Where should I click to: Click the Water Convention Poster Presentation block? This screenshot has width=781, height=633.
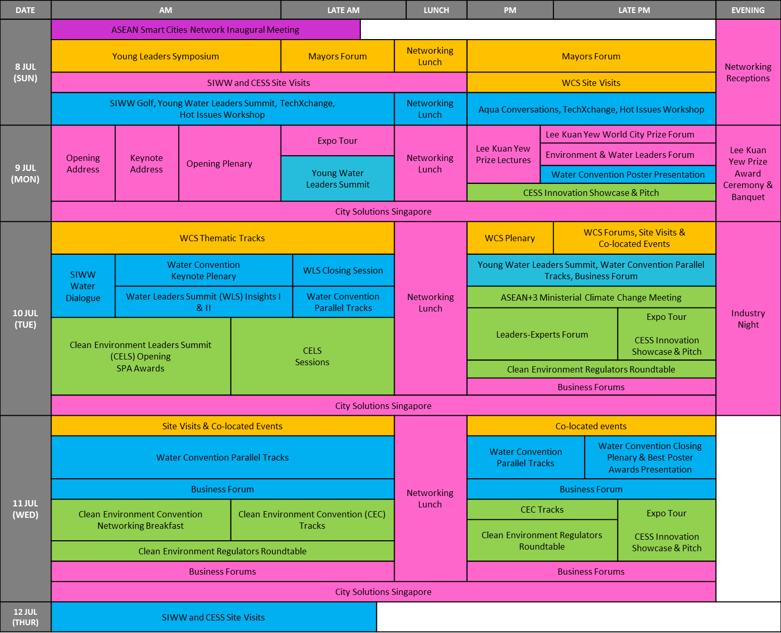tap(627, 175)
